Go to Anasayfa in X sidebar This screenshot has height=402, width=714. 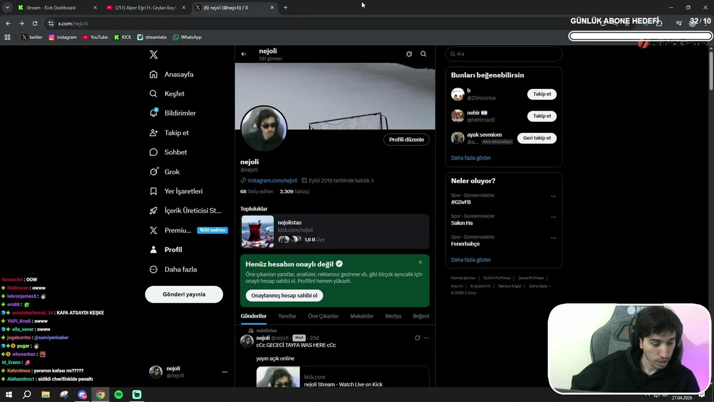171,74
